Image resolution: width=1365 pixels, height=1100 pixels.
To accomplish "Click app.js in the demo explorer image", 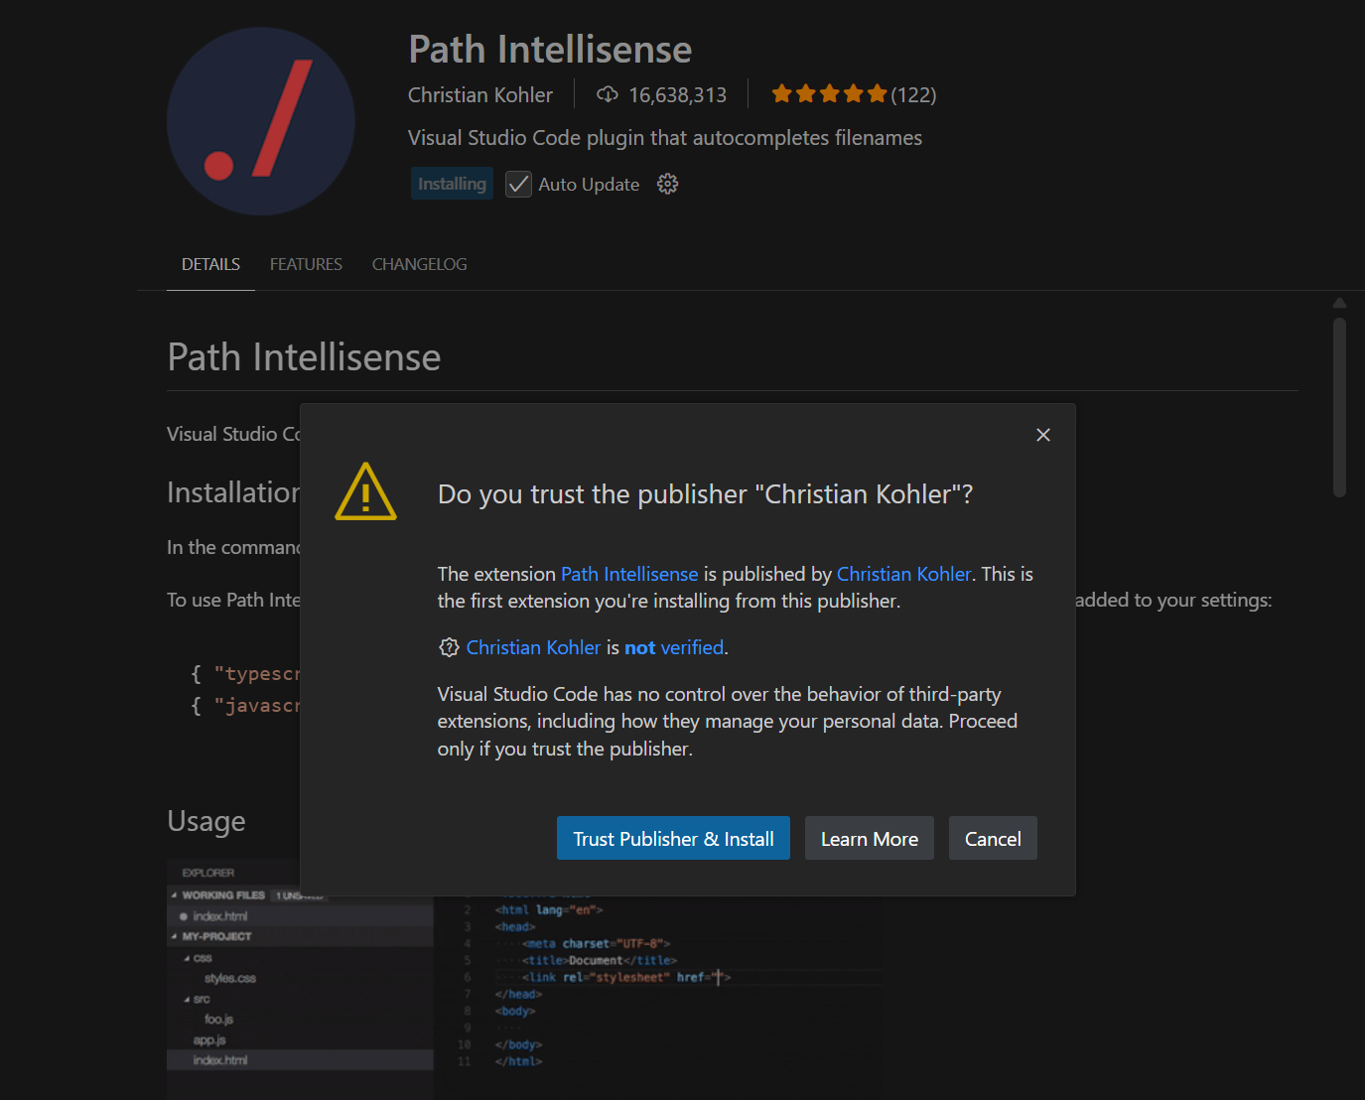I will click(209, 1040).
